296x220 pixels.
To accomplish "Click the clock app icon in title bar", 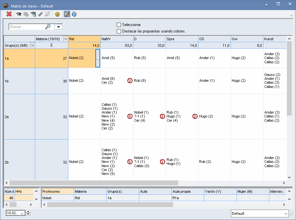I will click(x=6, y=6).
